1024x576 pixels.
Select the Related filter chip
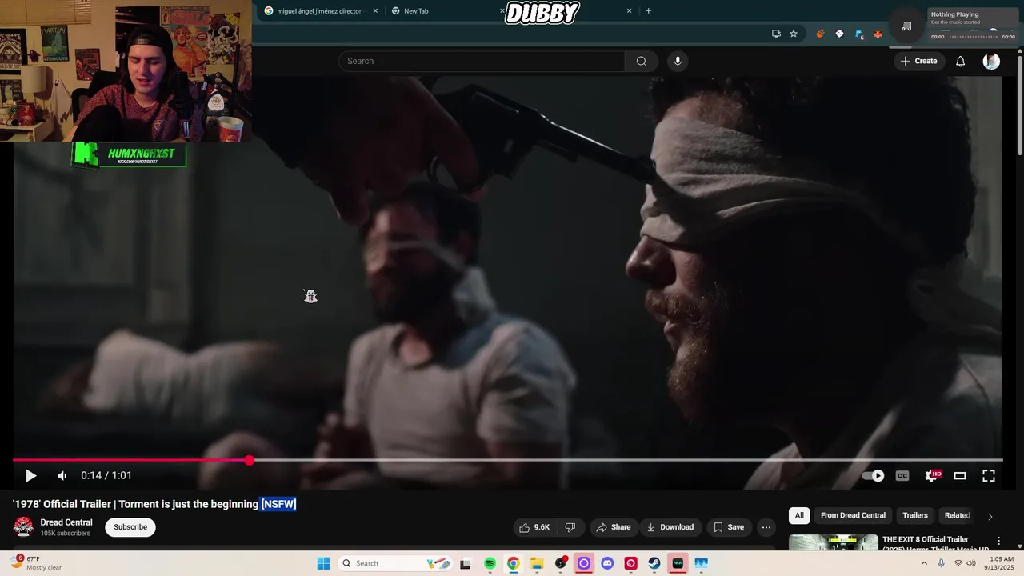click(x=958, y=516)
